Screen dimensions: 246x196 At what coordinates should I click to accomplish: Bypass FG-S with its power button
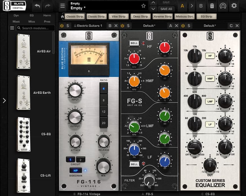[x=122, y=26]
